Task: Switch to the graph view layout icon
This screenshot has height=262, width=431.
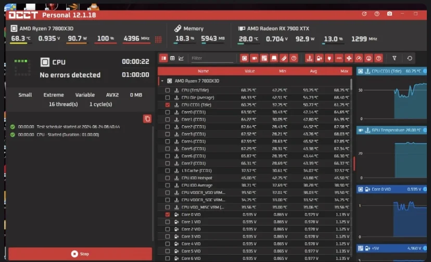Action: click(181, 58)
